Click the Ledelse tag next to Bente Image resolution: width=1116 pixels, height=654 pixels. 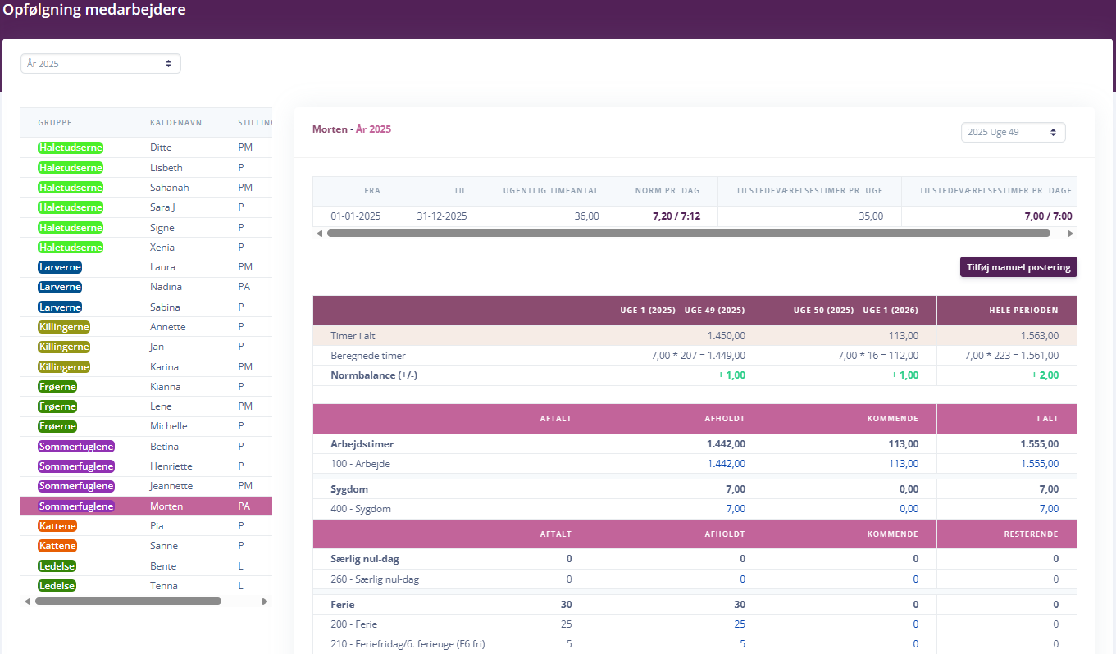point(57,565)
